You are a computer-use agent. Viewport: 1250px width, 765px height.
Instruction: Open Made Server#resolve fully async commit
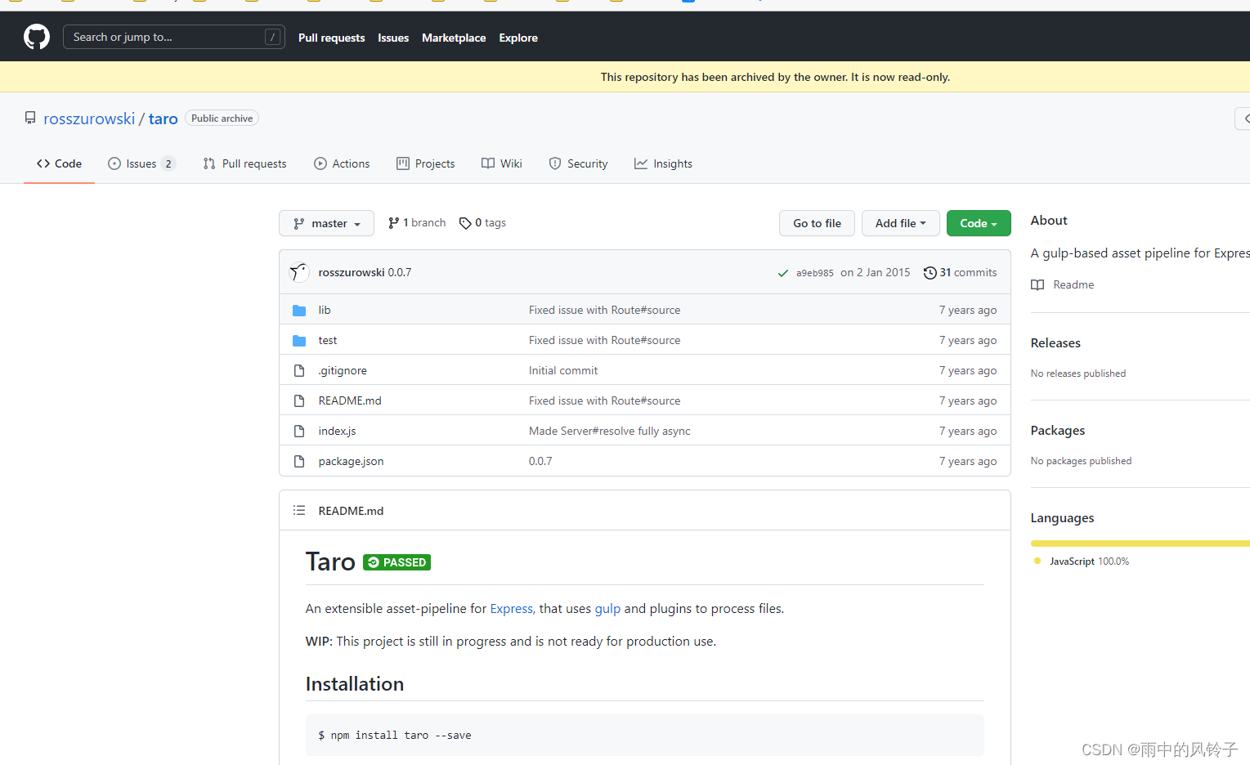tap(610, 431)
